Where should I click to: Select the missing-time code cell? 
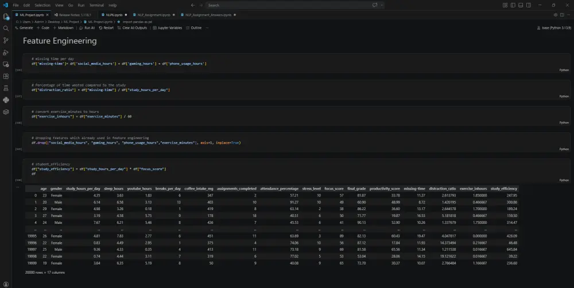(296, 63)
